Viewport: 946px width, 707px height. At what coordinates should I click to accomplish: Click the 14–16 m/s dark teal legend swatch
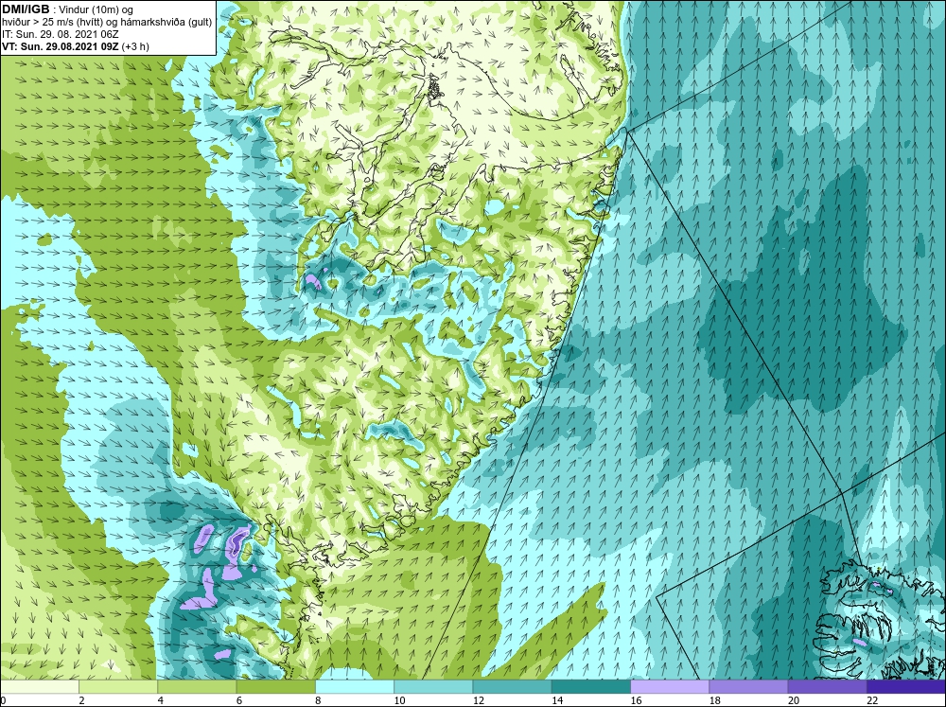591,686
